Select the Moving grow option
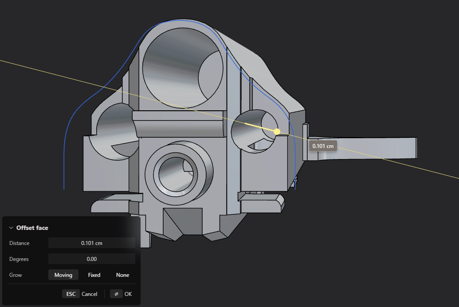 click(63, 275)
